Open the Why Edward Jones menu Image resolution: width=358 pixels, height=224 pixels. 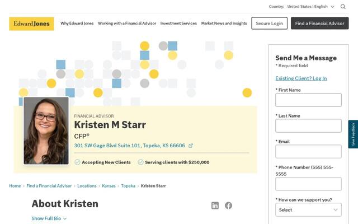pyautogui.click(x=77, y=24)
